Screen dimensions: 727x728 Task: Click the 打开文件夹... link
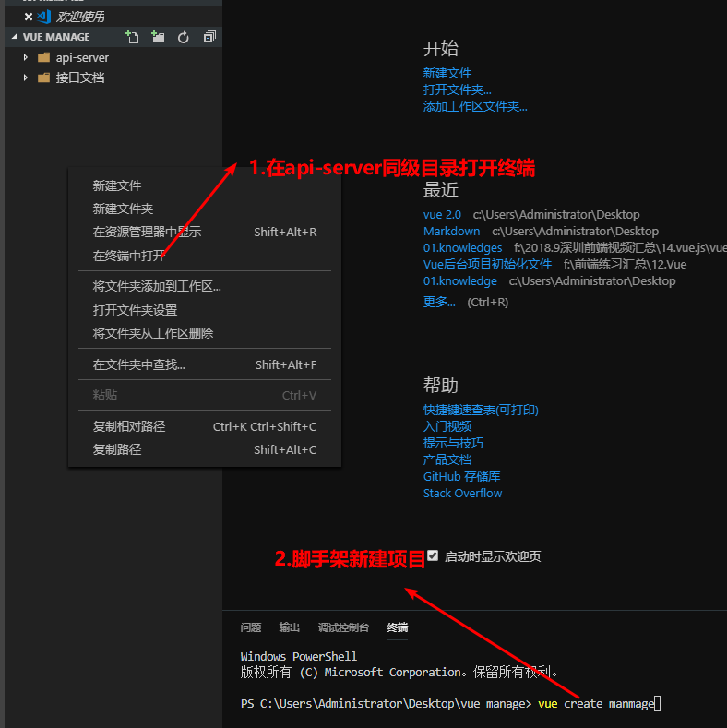pyautogui.click(x=458, y=90)
